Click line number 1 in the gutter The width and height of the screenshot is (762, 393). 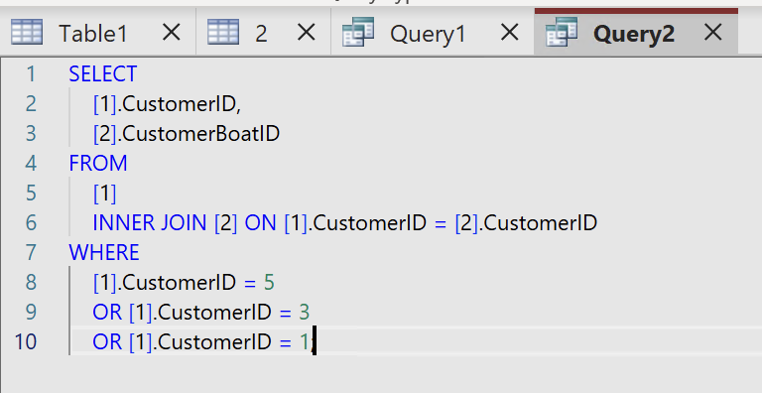click(x=31, y=73)
